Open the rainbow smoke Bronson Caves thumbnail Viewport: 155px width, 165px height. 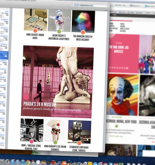(83, 21)
